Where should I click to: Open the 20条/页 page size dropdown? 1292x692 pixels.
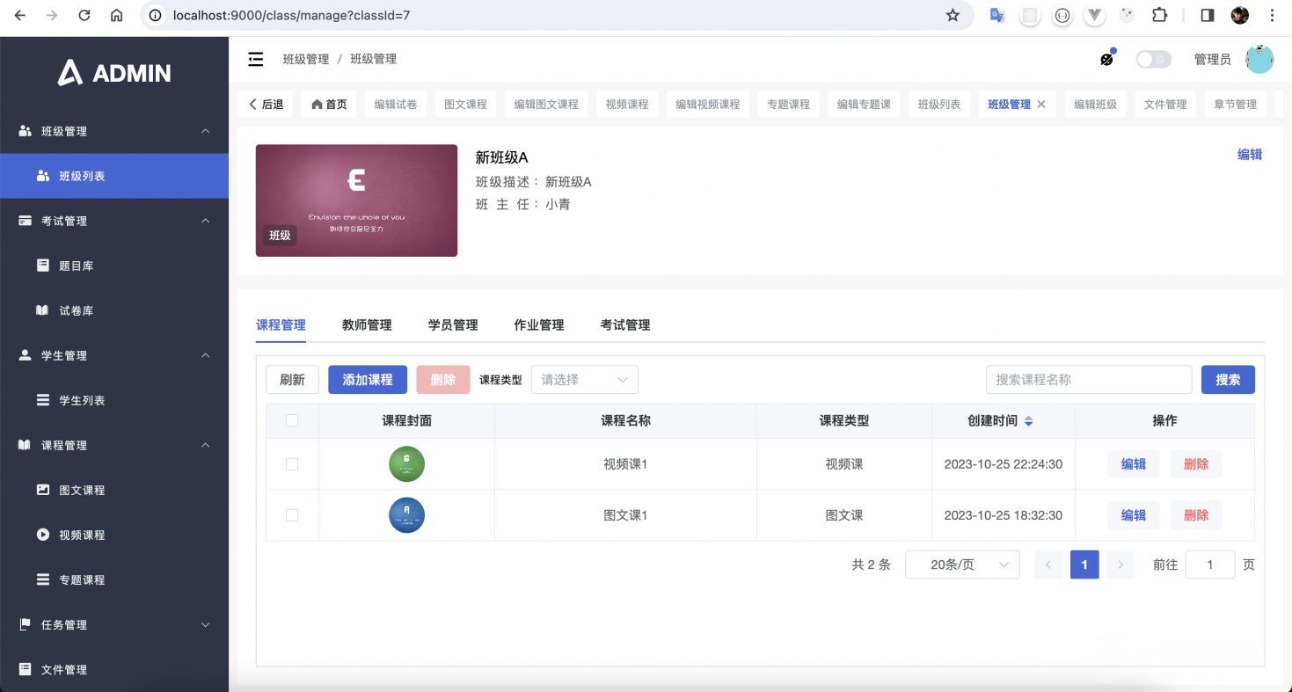click(x=962, y=565)
